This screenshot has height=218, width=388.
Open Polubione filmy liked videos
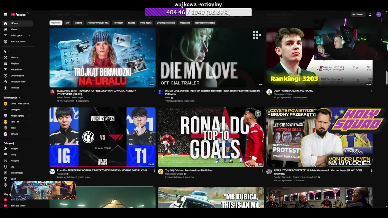click(17, 81)
